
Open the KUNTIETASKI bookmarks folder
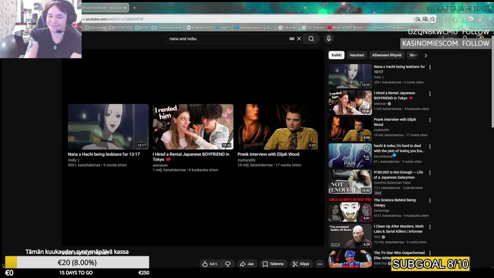pyautogui.click(x=121, y=28)
